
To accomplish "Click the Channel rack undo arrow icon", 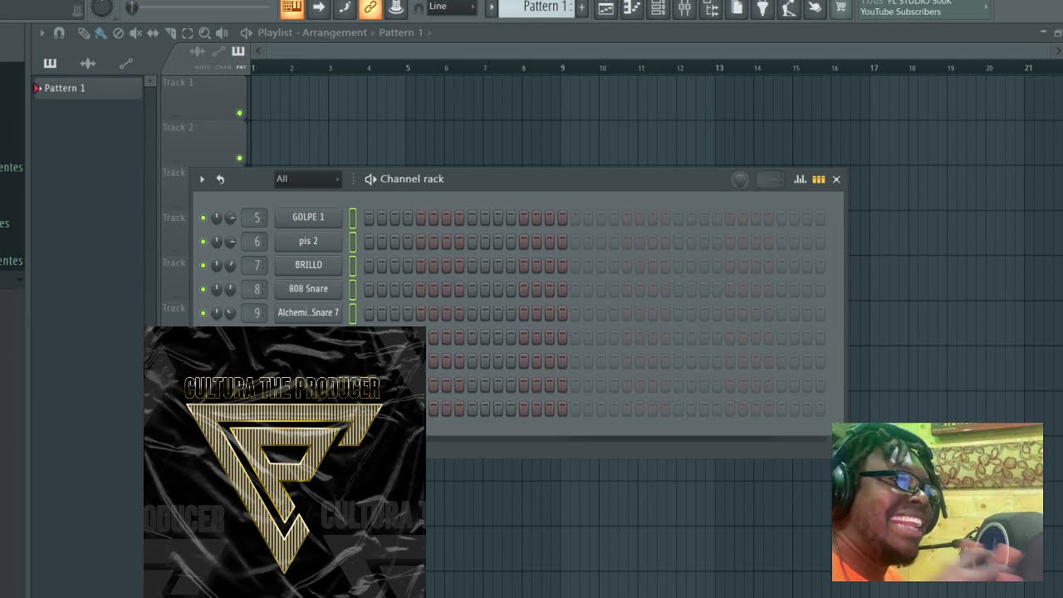I will tap(220, 179).
